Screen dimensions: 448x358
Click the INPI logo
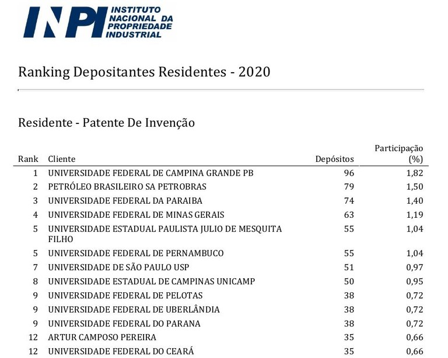[98, 21]
